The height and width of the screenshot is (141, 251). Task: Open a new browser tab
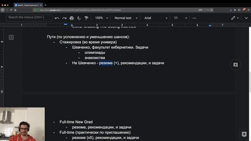coord(45,5)
